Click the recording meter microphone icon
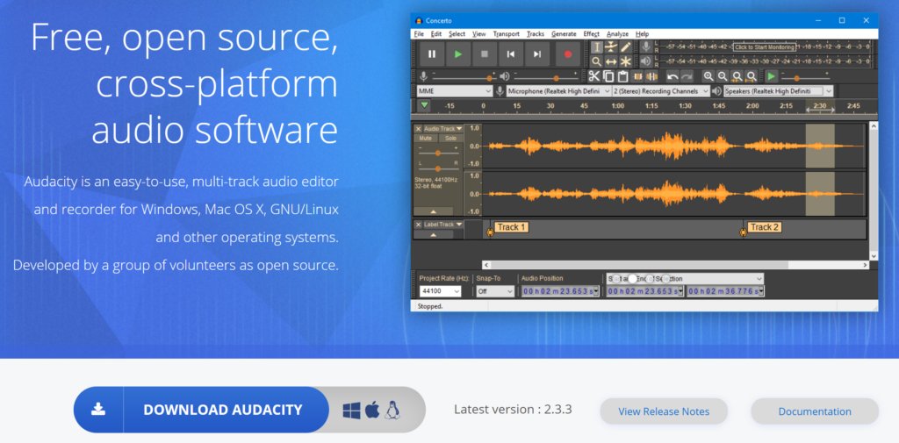 point(646,47)
